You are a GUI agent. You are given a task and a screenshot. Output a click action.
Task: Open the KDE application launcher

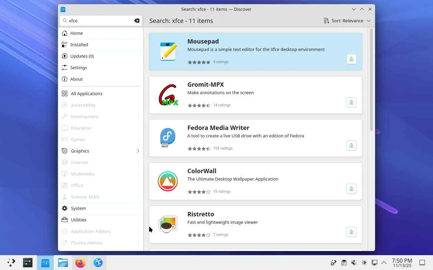click(x=12, y=263)
